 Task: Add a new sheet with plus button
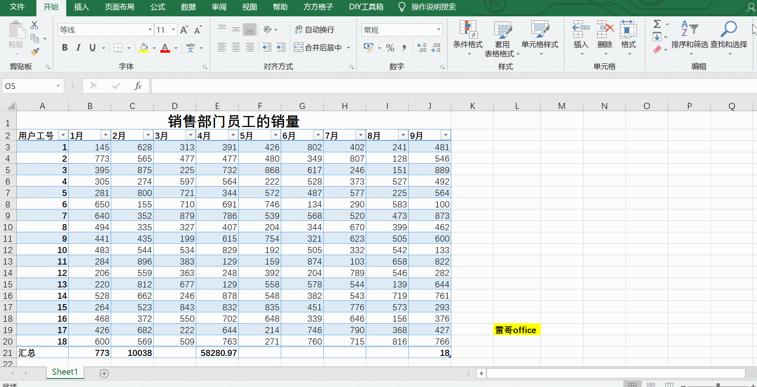tap(104, 373)
